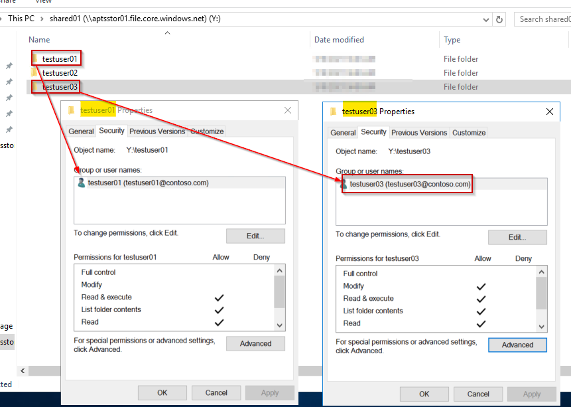Click This PC in the address breadcrumb
The width and height of the screenshot is (571, 407).
pyautogui.click(x=21, y=19)
